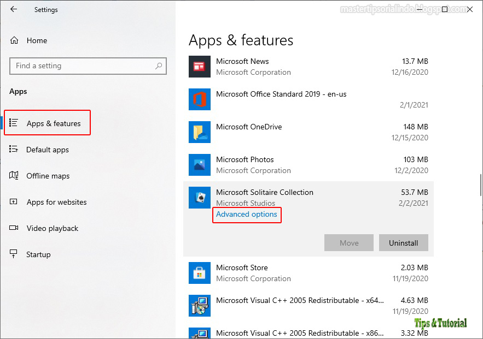
Task: Click the Microsoft Solitaire Collection icon
Action: 200,198
